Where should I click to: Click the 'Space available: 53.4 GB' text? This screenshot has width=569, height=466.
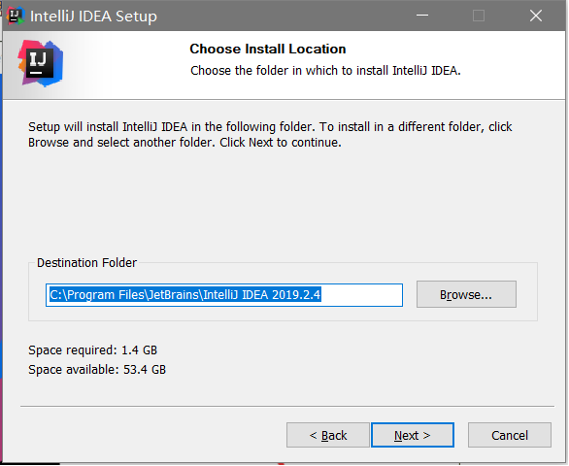point(97,370)
